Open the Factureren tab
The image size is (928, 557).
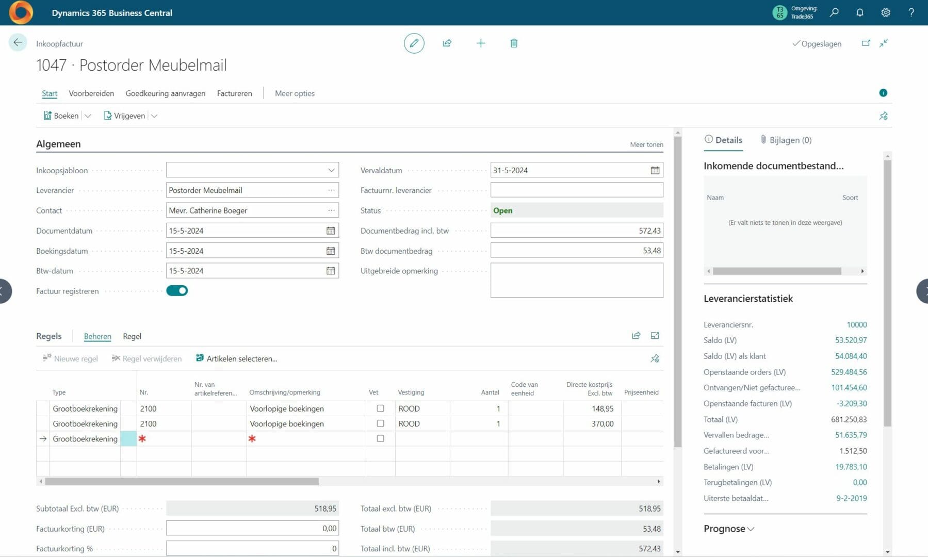235,93
